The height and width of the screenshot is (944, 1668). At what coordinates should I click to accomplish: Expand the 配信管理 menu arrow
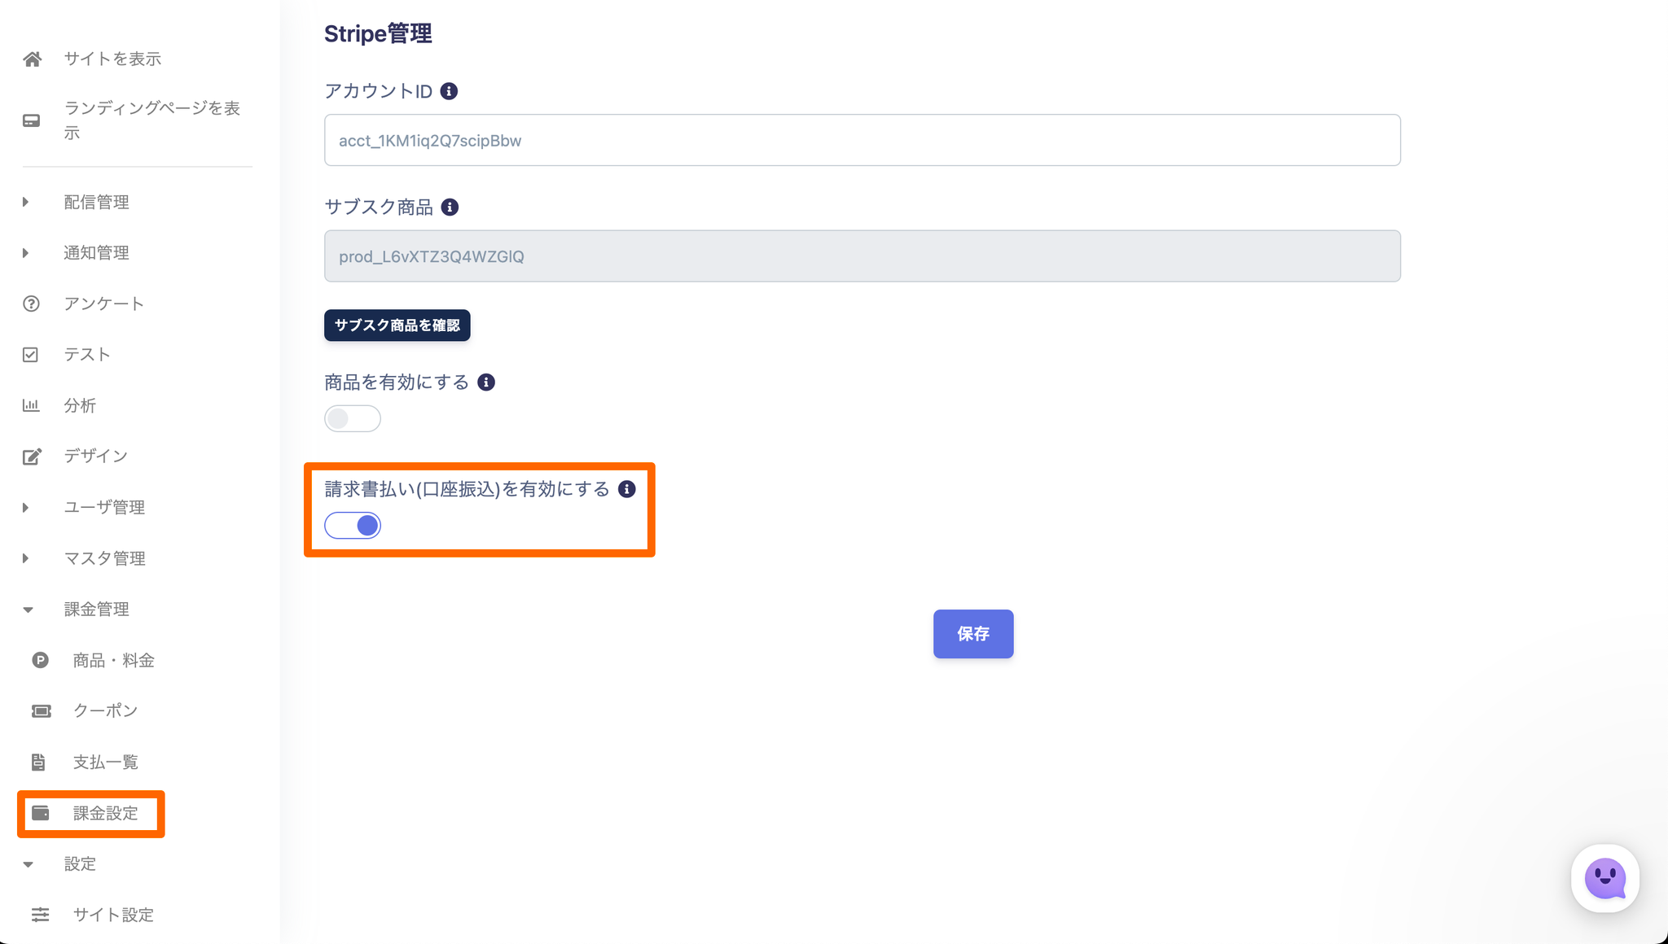pyautogui.click(x=26, y=202)
